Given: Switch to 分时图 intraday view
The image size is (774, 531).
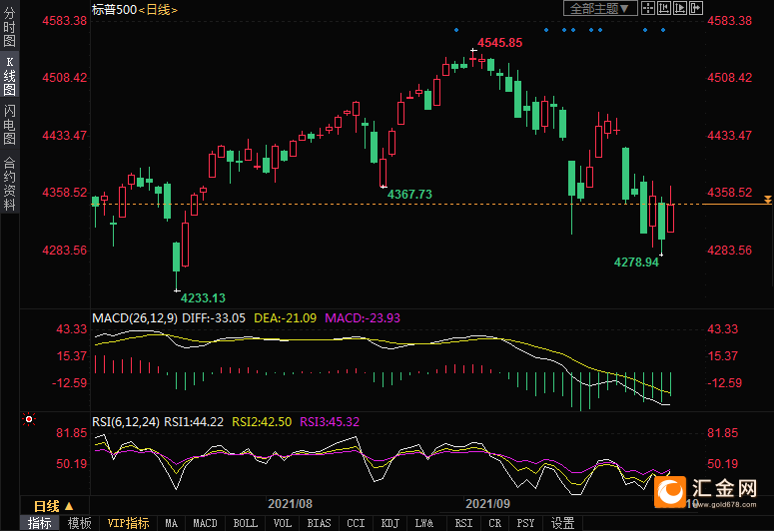Looking at the screenshot, I should [9, 27].
